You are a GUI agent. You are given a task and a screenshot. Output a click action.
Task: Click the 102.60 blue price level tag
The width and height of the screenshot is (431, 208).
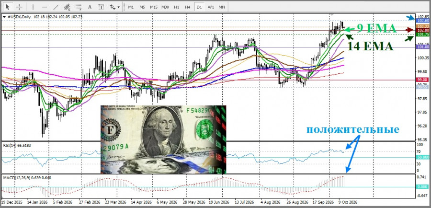(x=423, y=21)
